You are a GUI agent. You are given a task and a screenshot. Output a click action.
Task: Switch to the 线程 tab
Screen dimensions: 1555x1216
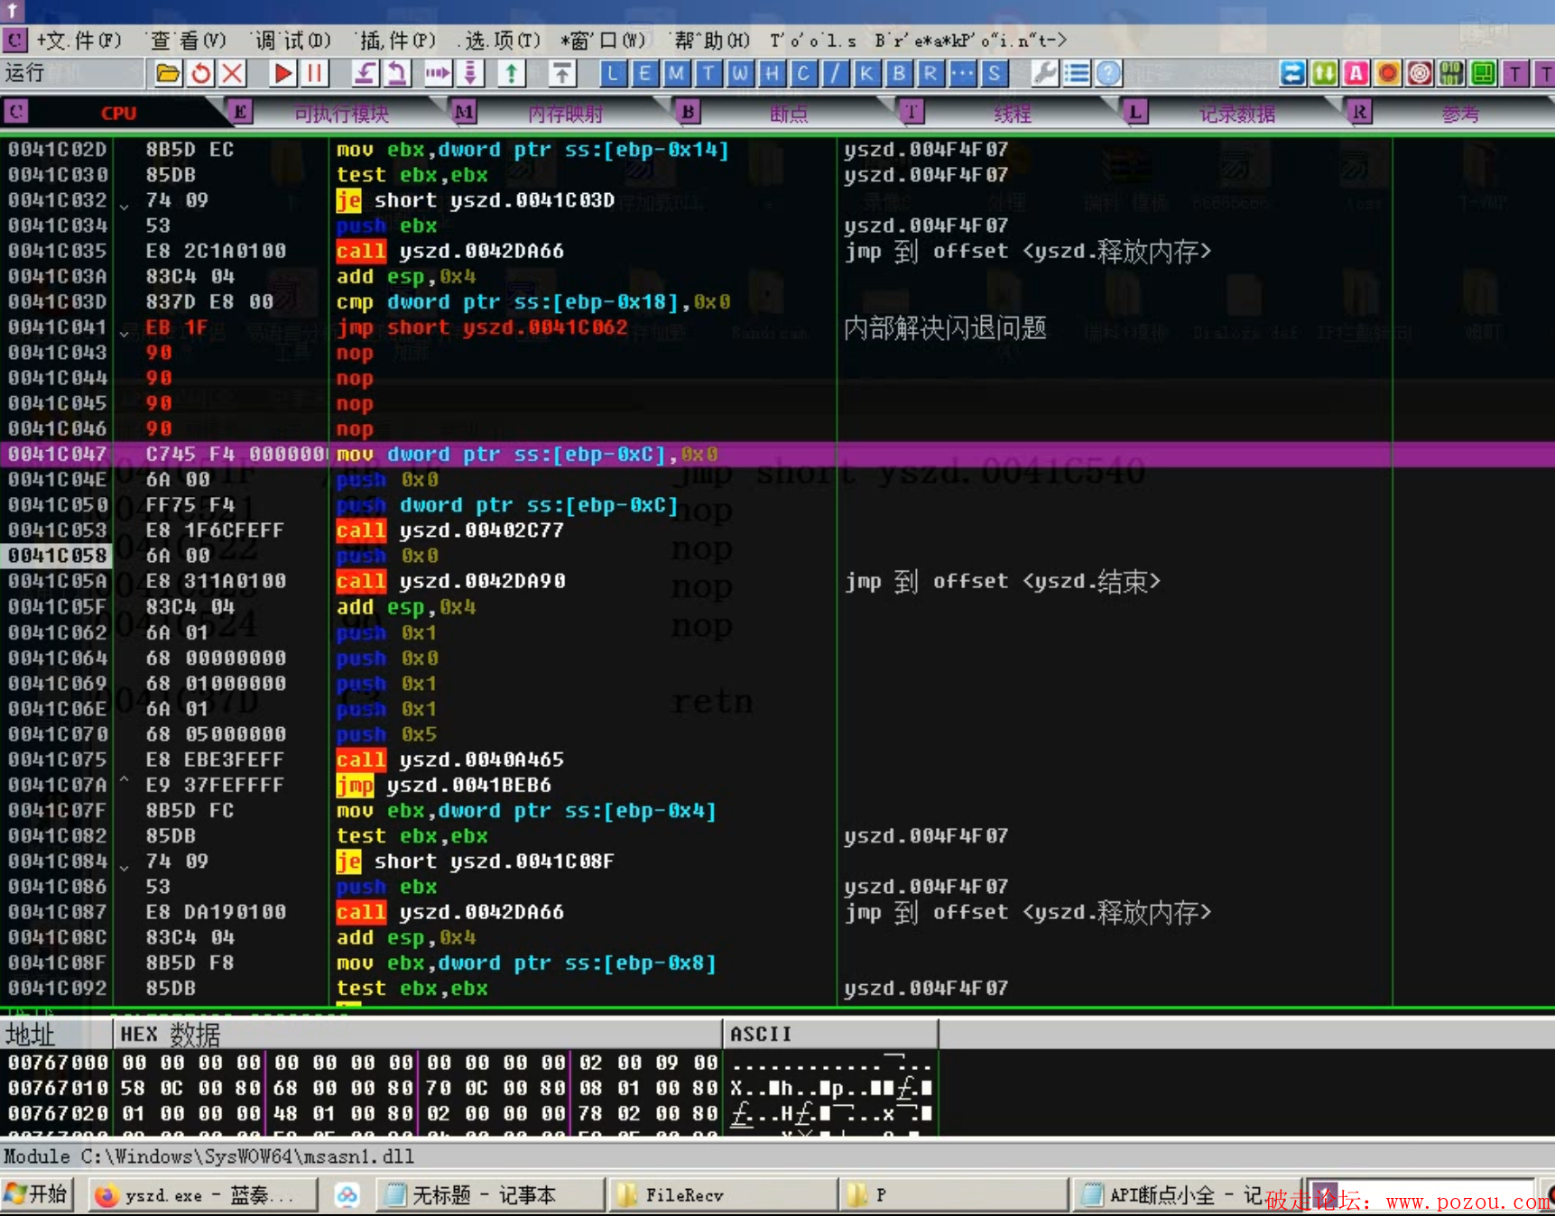tap(1013, 114)
